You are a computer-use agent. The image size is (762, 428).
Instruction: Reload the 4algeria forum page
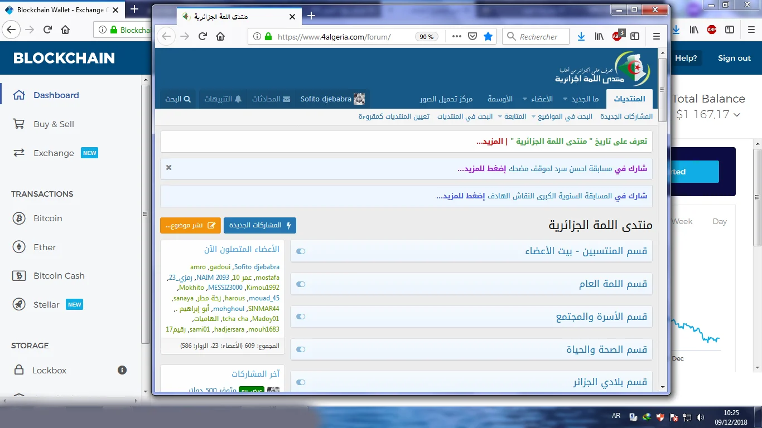202,36
